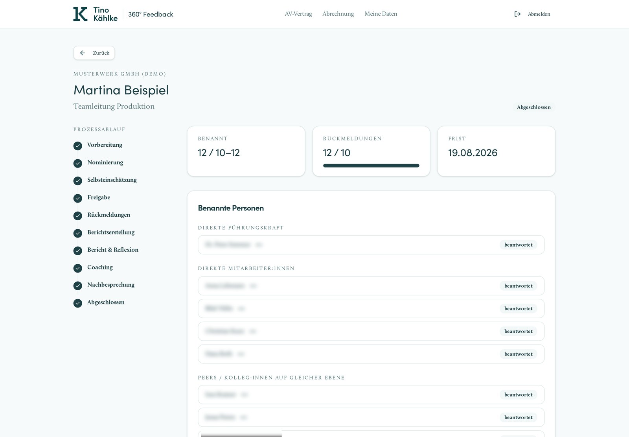This screenshot has width=629, height=437.
Task: Click the Direkte Mitarbeiter:innen section label
Action: click(x=246, y=268)
